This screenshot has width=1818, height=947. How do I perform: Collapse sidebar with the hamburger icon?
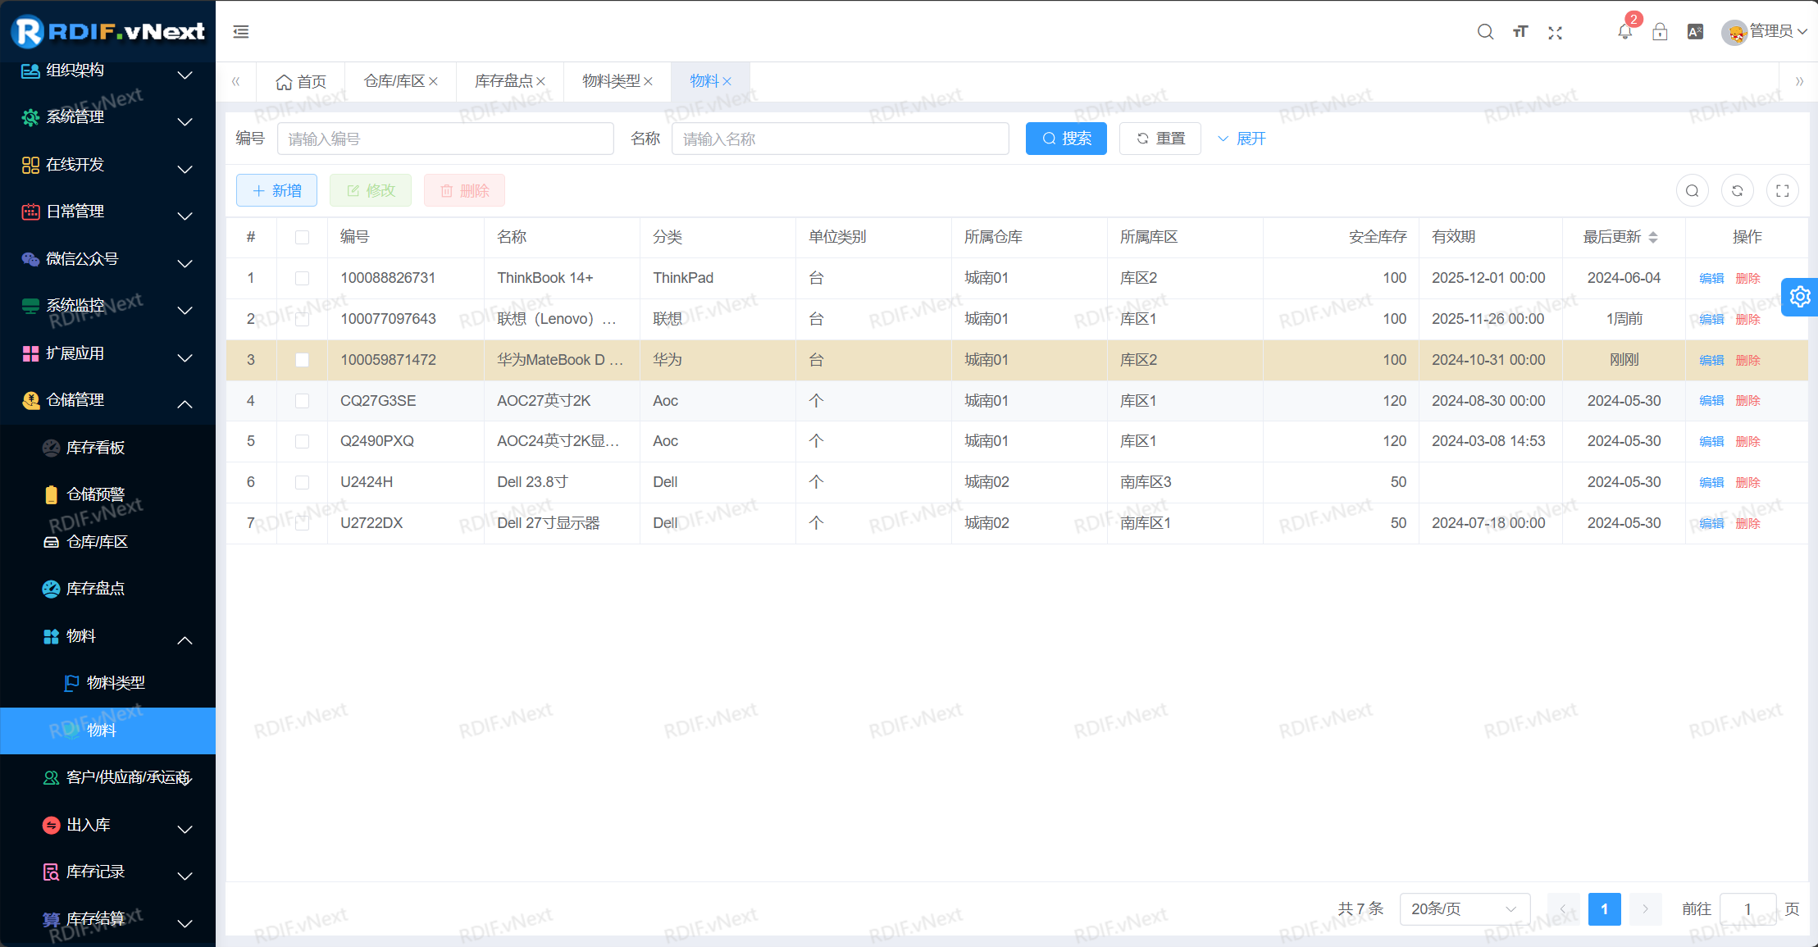[240, 32]
